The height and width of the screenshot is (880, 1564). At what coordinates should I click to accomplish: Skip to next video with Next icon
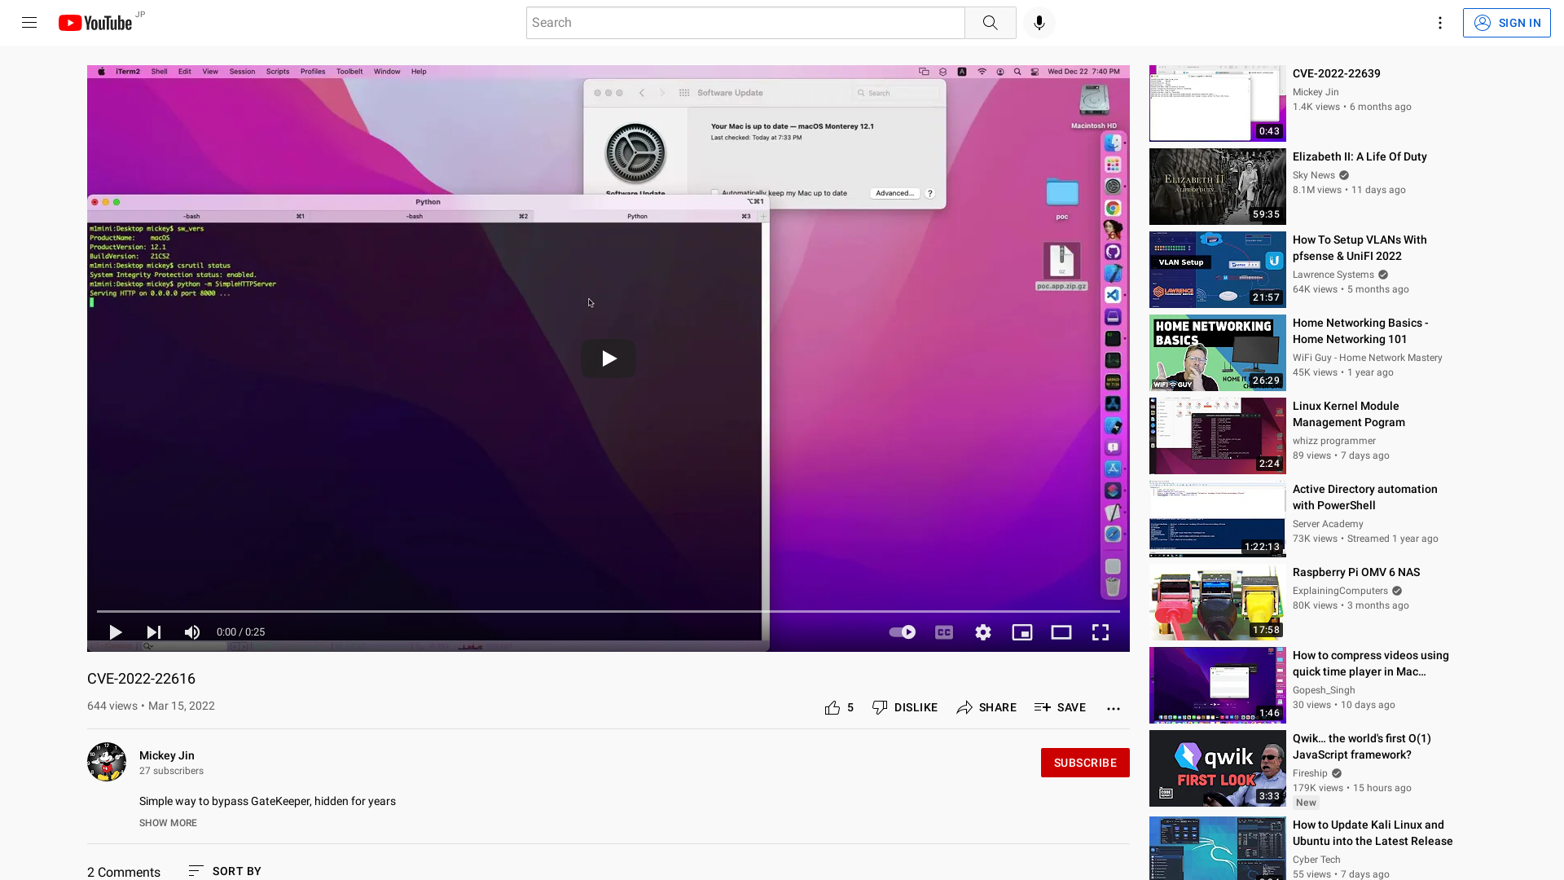153,632
